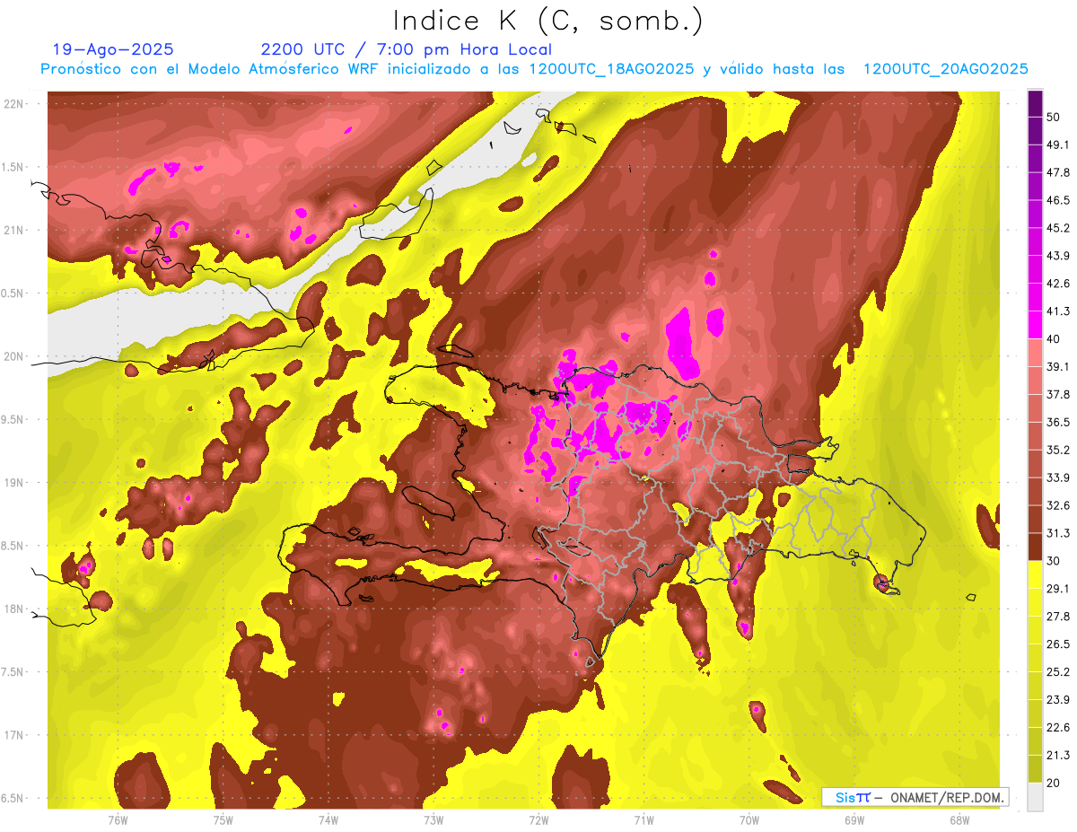Click the legend value "46.5"
The width and height of the screenshot is (1077, 832).
pyautogui.click(x=1059, y=200)
